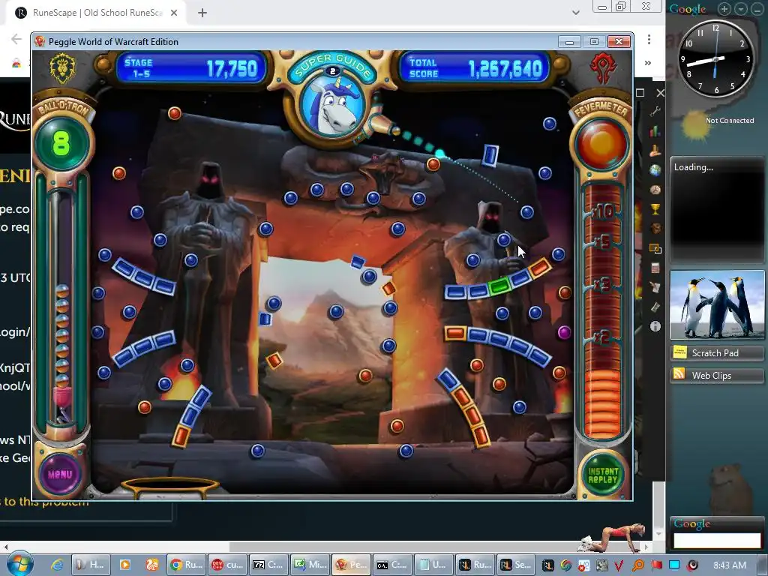Click the square maximize icon atop the side panel

pyautogui.click(x=640, y=93)
